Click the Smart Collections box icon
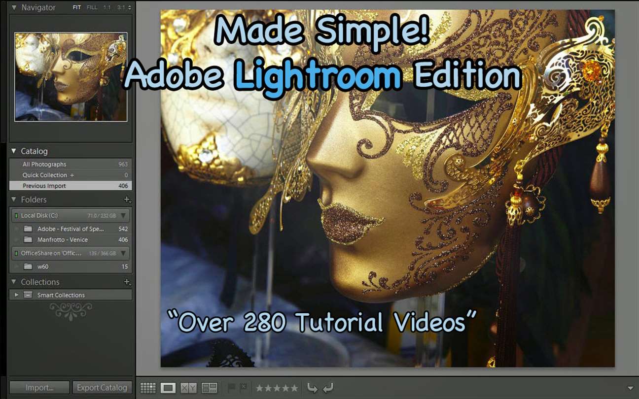 (28, 295)
